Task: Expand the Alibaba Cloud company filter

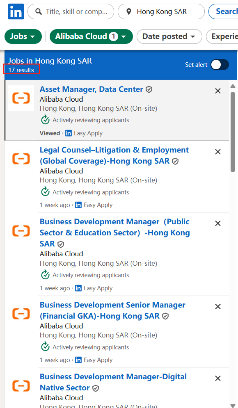Action: (x=91, y=36)
